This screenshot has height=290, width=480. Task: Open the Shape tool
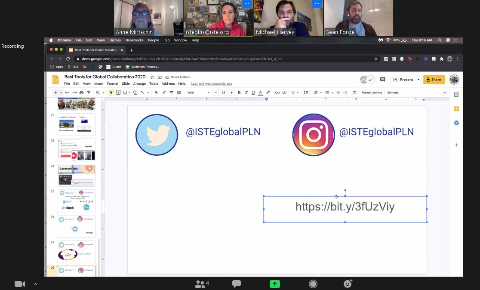pyautogui.click(x=135, y=93)
